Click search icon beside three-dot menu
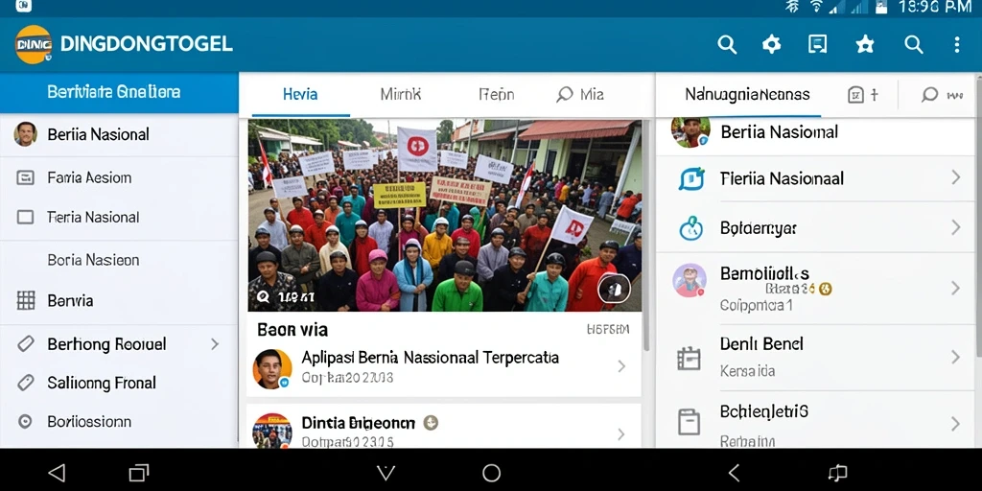Viewport: 982px width, 491px height. point(914,44)
